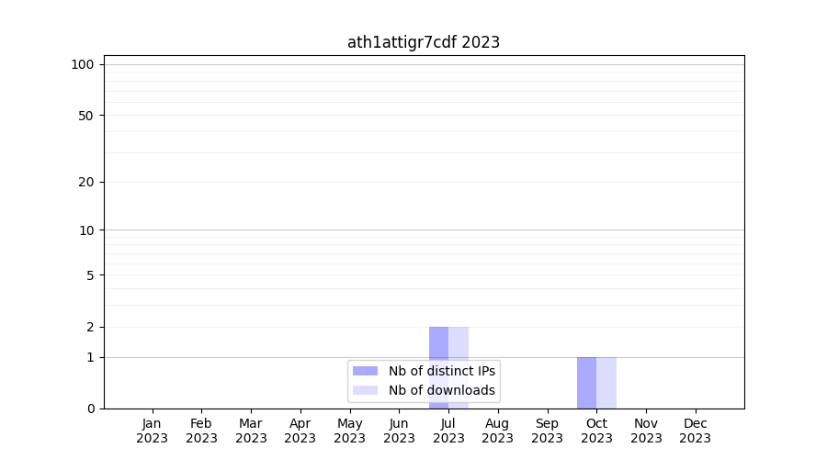Select the 'Nb of downloads' legend label
Viewport: 827px width, 459px height.
[x=442, y=390]
